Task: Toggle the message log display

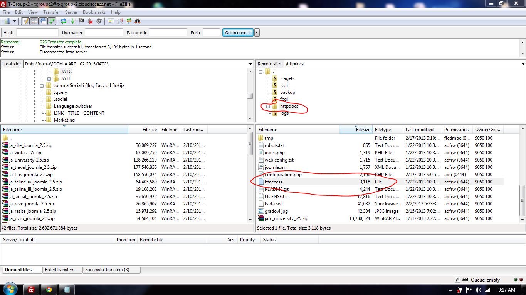Action: (x=25, y=22)
